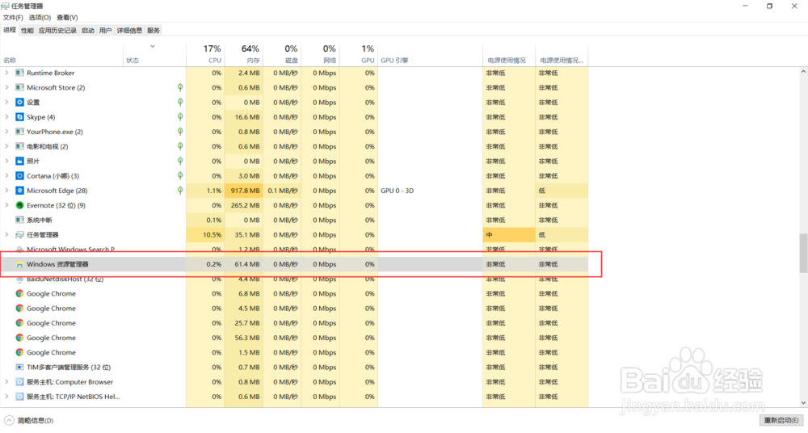Select the BaiduNetdiskHost (32 位) row
The height and width of the screenshot is (433, 808).
point(294,279)
